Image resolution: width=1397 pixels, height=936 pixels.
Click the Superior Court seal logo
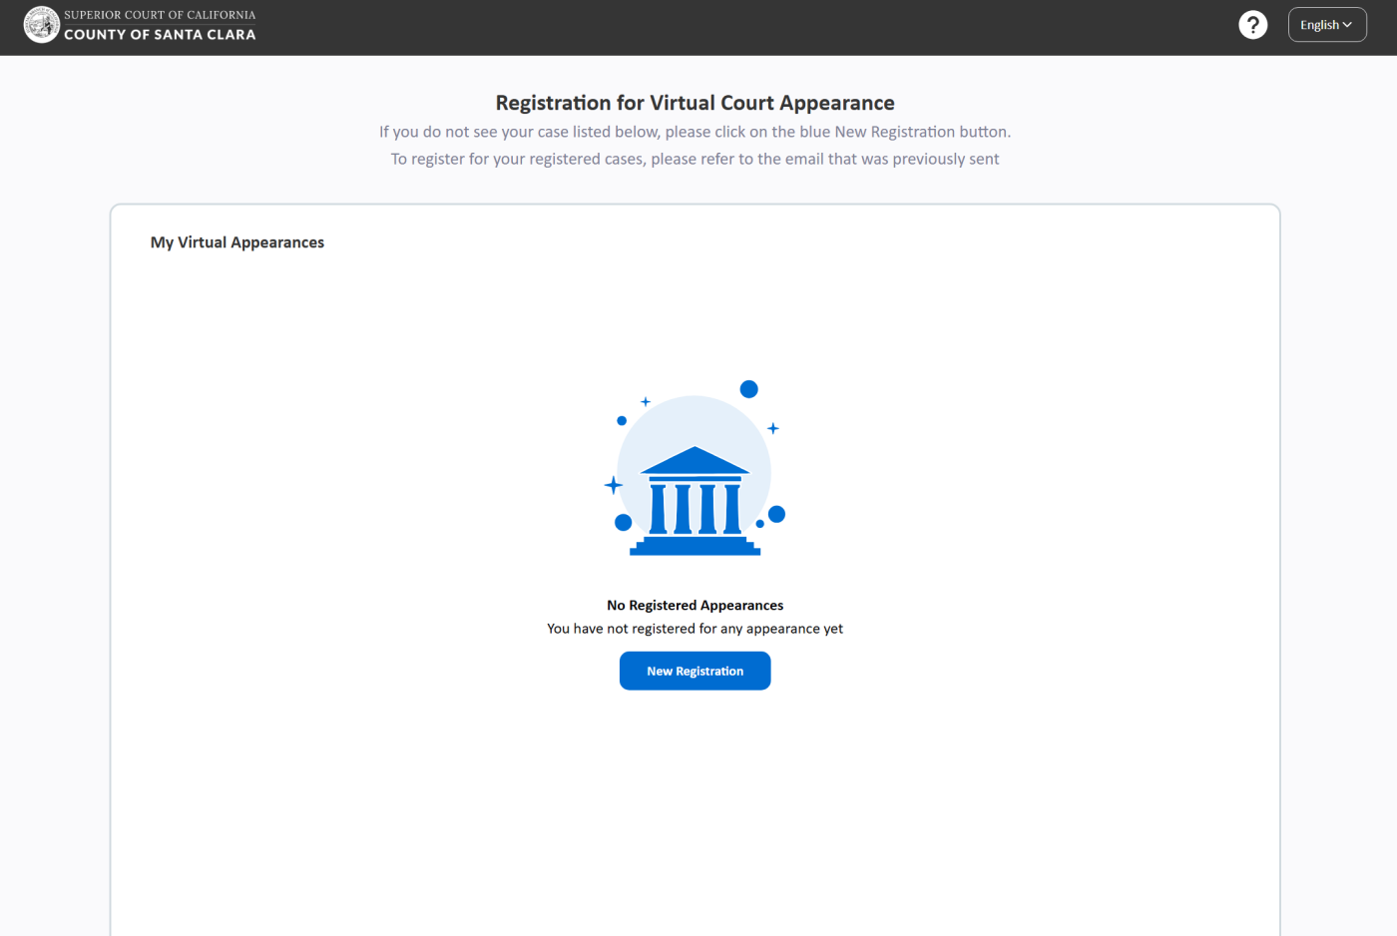(x=41, y=25)
